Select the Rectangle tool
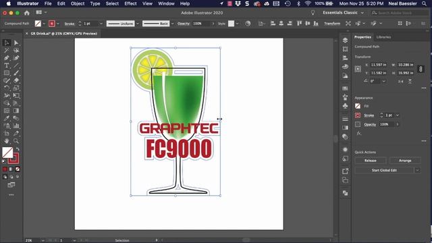The image size is (432, 243). coord(7,73)
